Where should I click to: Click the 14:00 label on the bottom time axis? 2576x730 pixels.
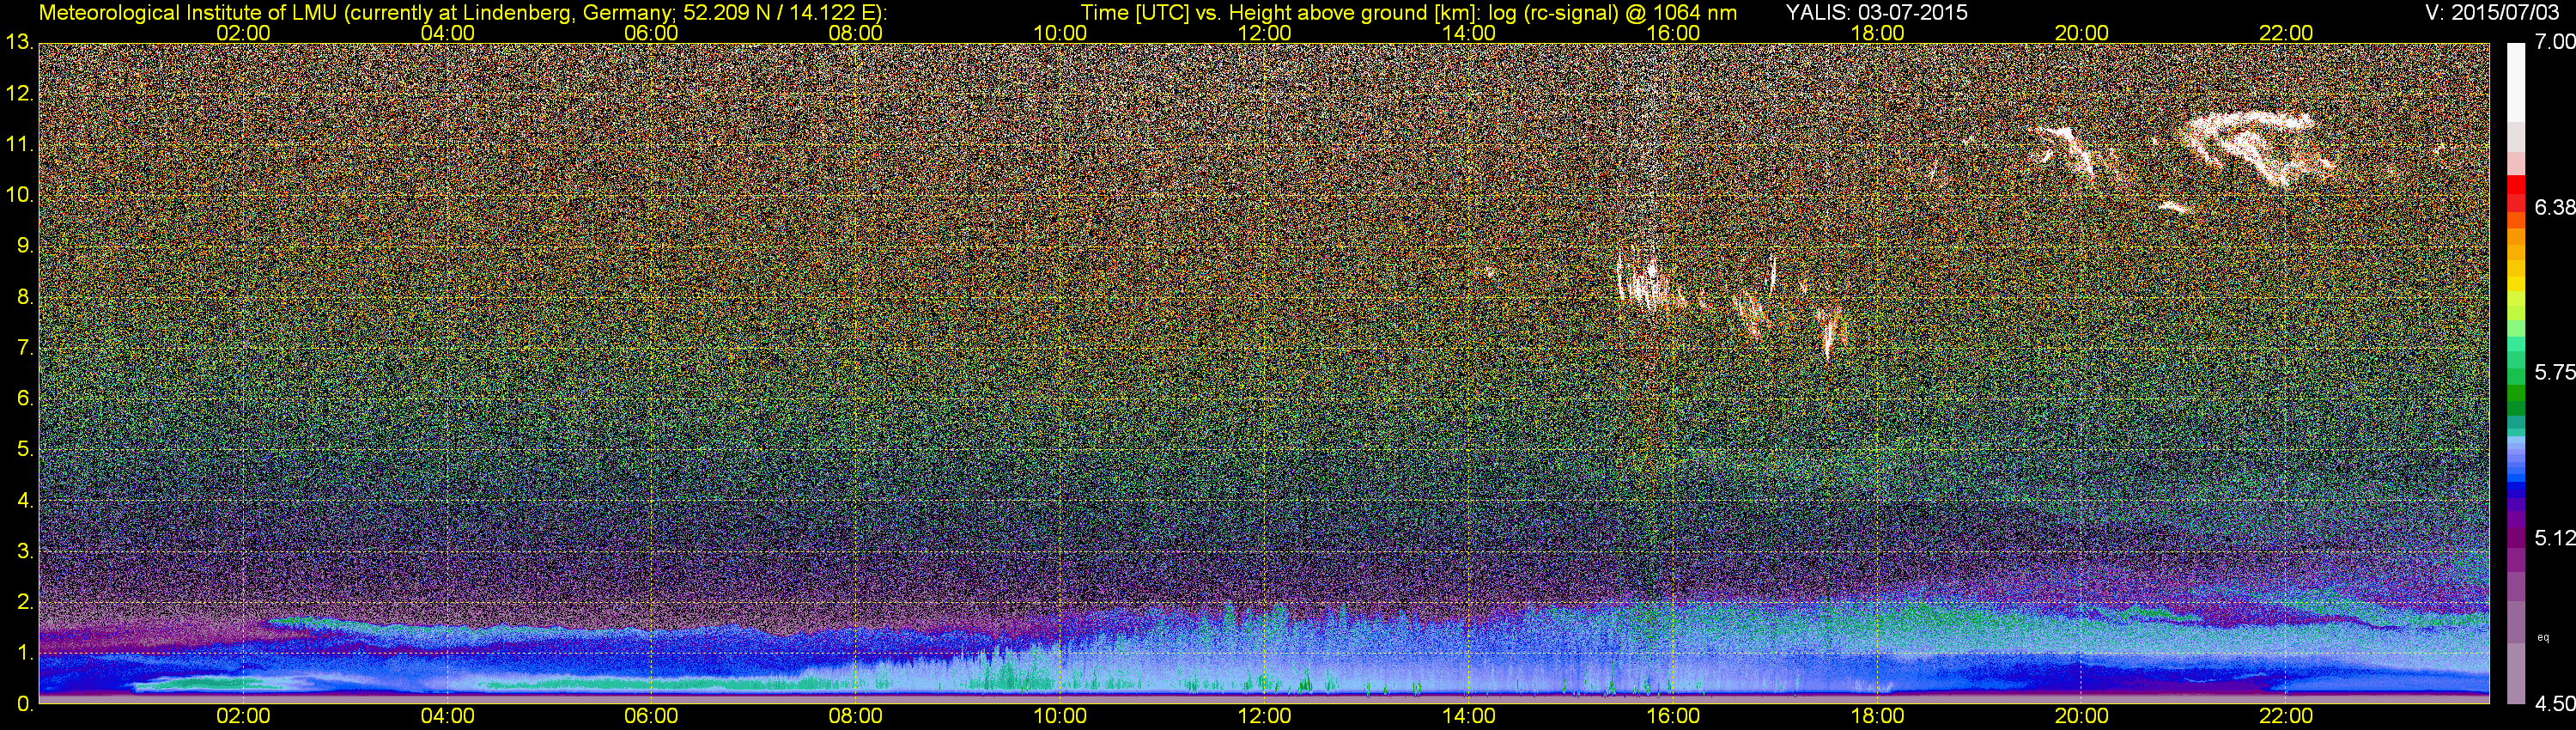[x=1468, y=716]
